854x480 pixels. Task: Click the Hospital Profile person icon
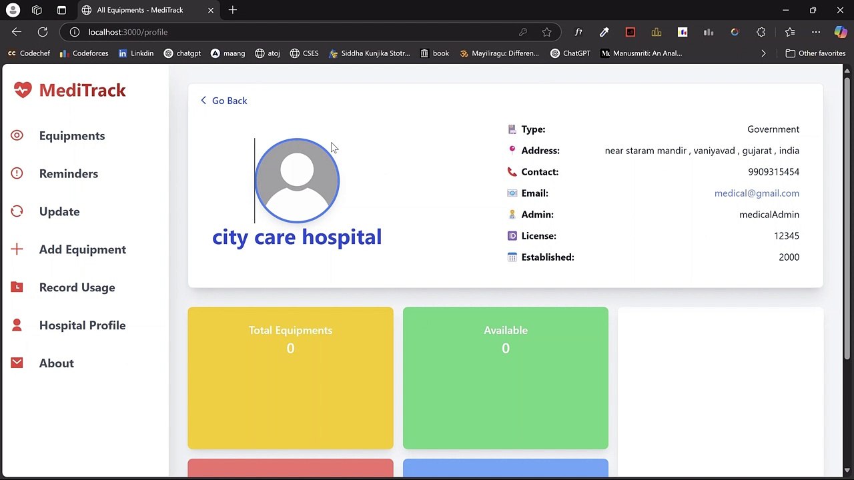point(17,325)
